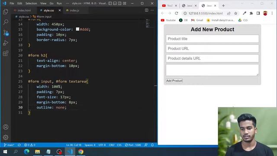
Task: Split the editor to the right
Action: pos(146,10)
